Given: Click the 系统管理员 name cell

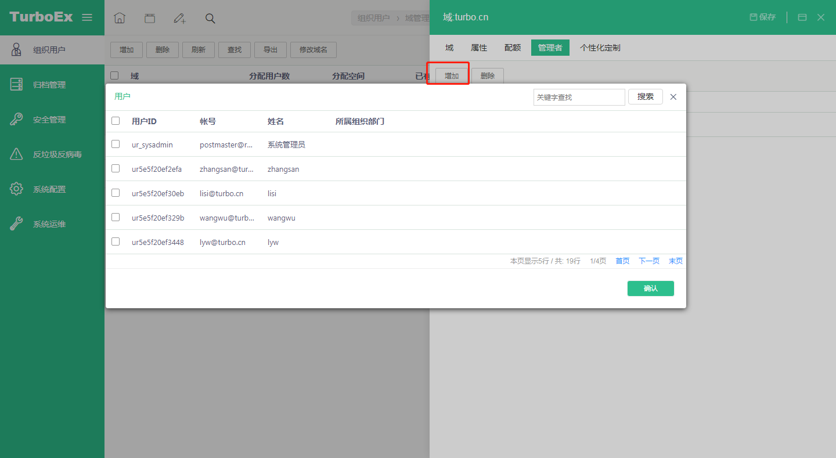Looking at the screenshot, I should coord(286,145).
